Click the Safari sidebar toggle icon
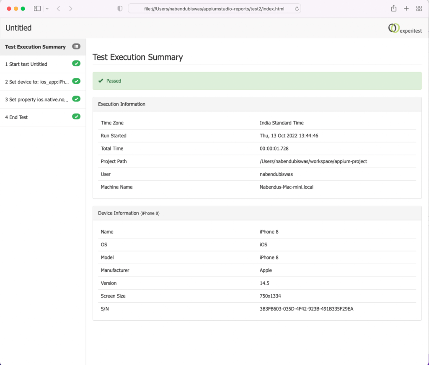Screen dimensions: 429x365 (37, 8)
